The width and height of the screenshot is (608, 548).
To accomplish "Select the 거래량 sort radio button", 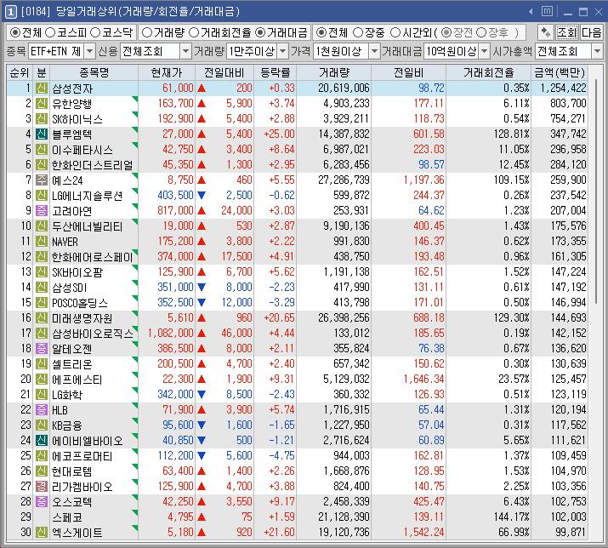I will [147, 32].
